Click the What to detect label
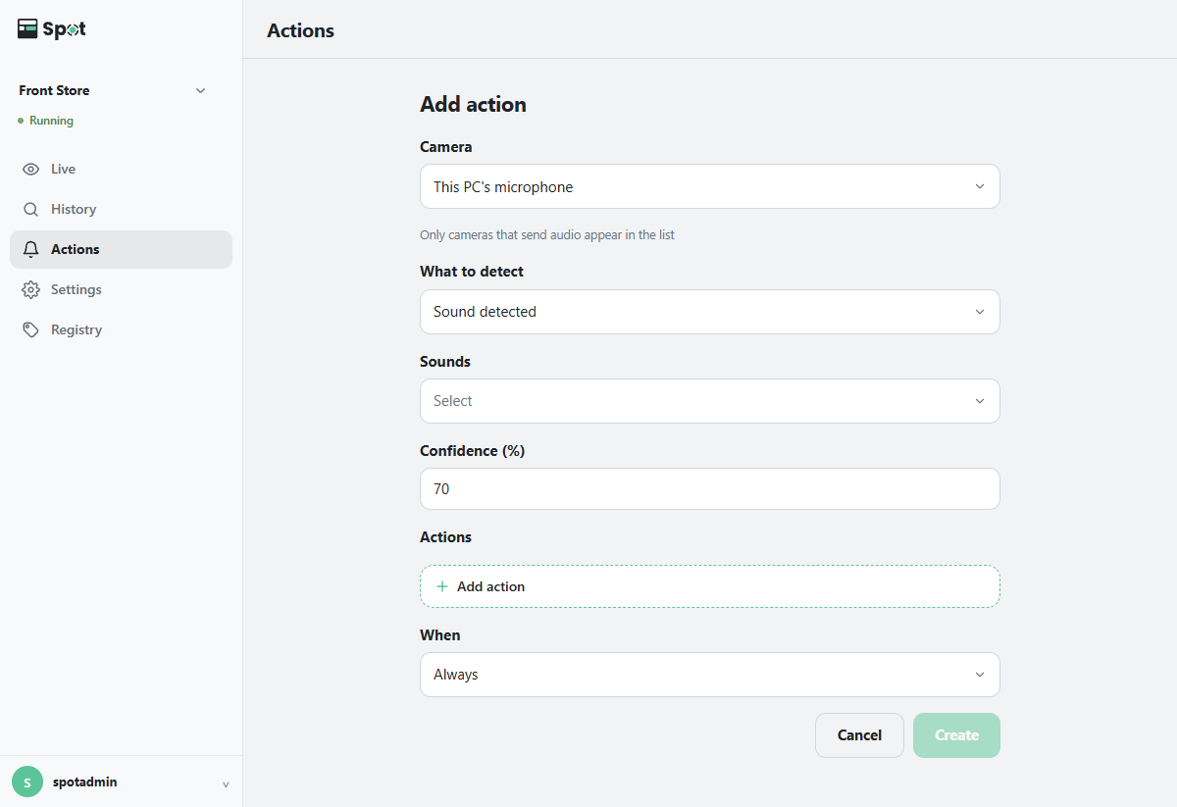The image size is (1177, 807). click(472, 272)
